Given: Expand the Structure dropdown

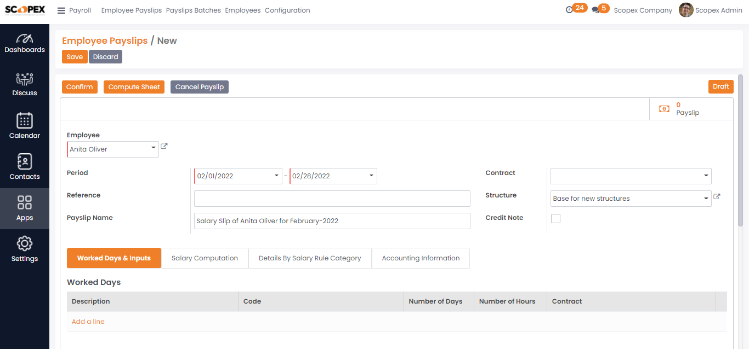Looking at the screenshot, I should [631, 199].
